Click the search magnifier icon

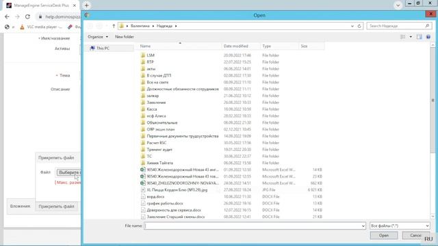click(427, 26)
